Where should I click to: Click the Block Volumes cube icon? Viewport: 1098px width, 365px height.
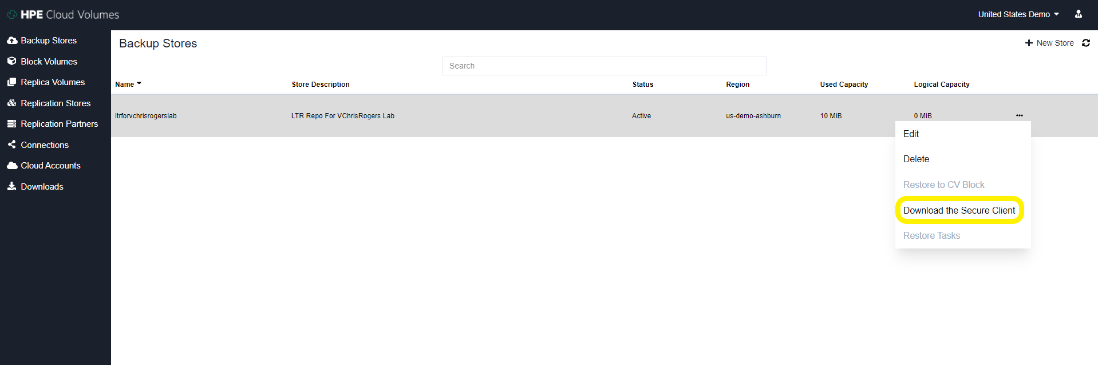(x=11, y=61)
